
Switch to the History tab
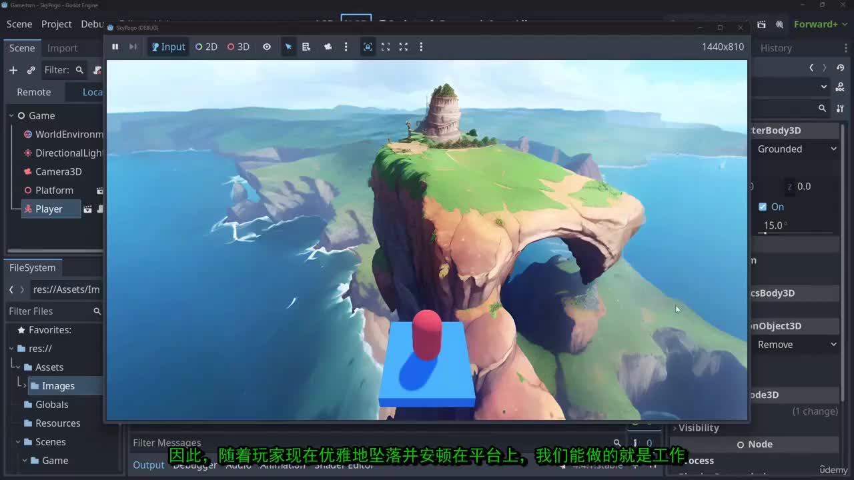tap(776, 48)
